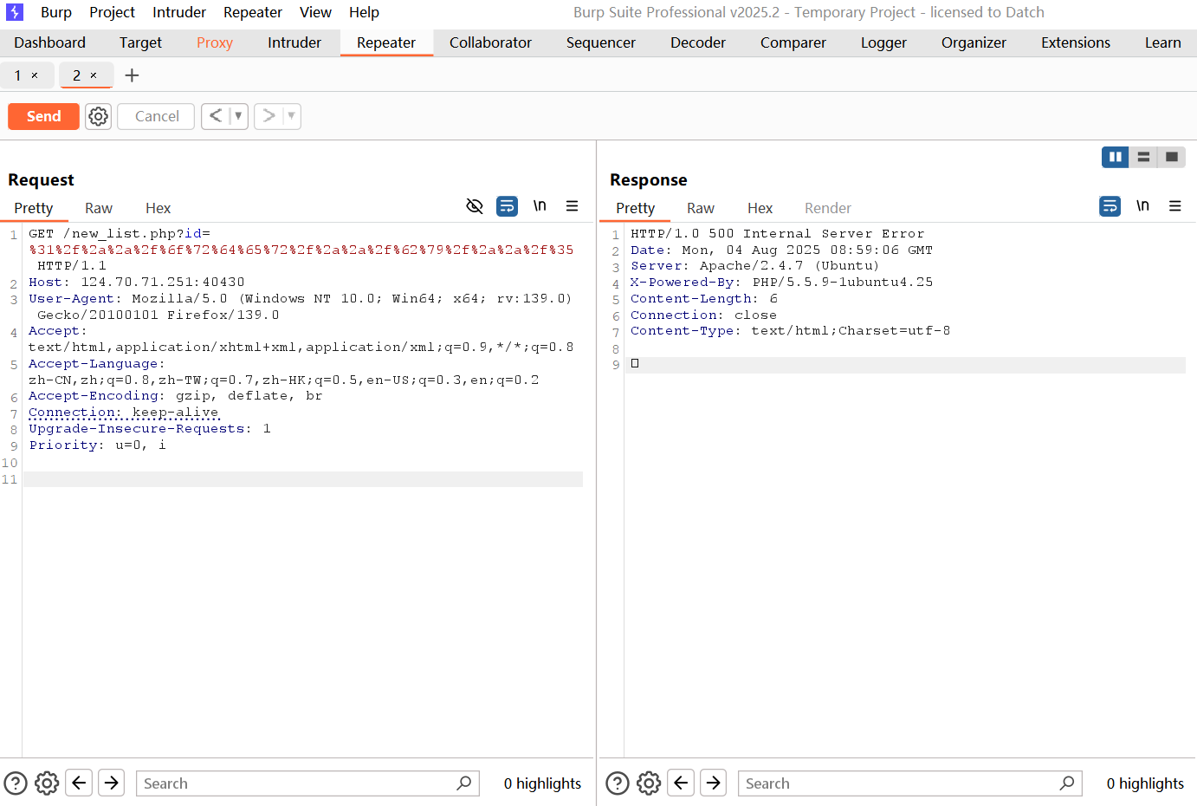This screenshot has width=1197, height=806.
Task: Select Repeater sub-tab 1
Action: coord(17,75)
